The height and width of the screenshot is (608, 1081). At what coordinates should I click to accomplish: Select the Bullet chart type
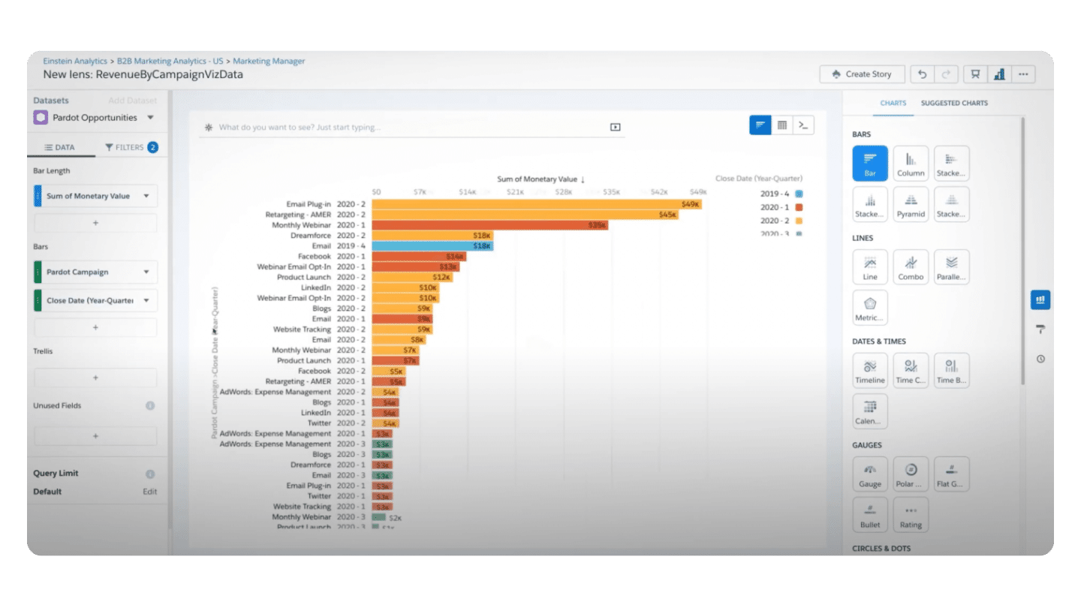[870, 515]
